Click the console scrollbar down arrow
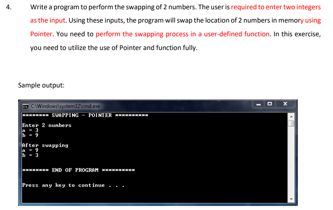 point(291,199)
